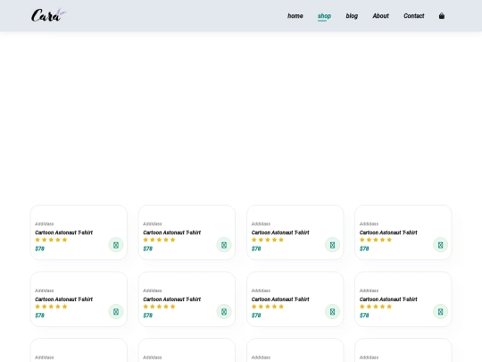The image size is (482, 362).
Task: Open Cartoon Astonaut T-shirt in second row, third card
Action: pos(280,299)
